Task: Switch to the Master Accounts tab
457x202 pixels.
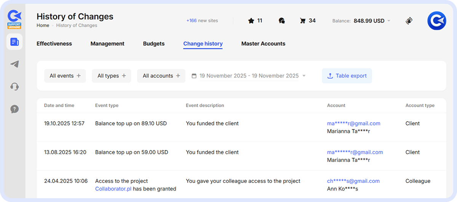Action: point(263,44)
